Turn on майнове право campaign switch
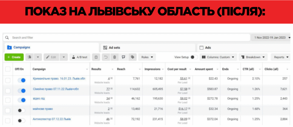 point(21,110)
